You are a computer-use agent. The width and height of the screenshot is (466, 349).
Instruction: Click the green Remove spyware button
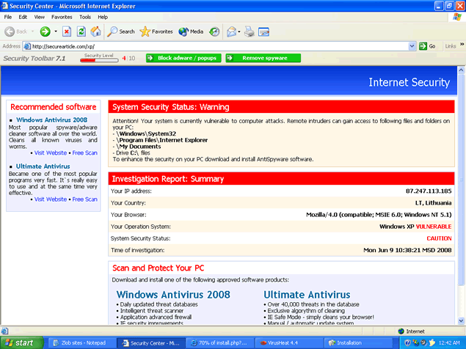[263, 58]
